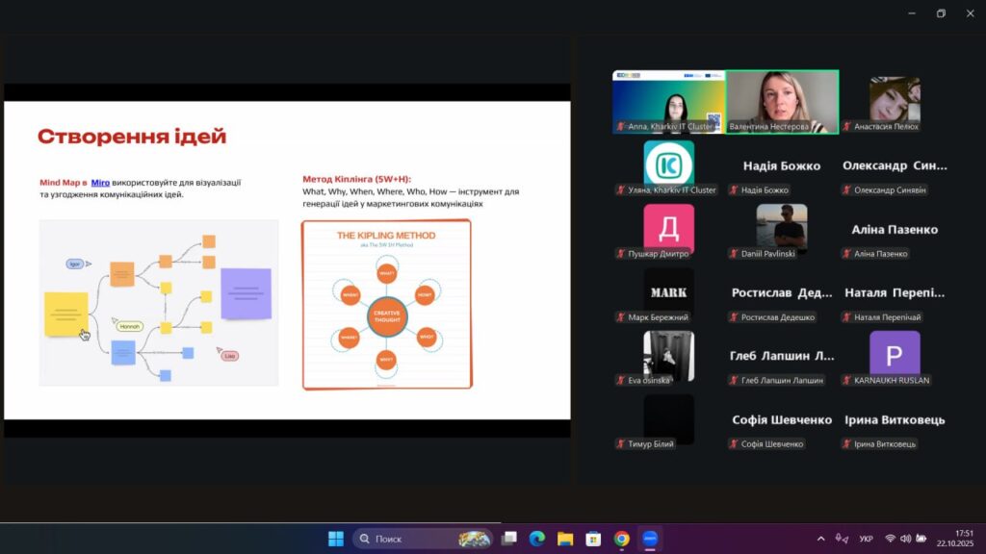Screen dimensions: 986x554
Task: Open Zoom app from the taskbar
Action: coord(650,539)
